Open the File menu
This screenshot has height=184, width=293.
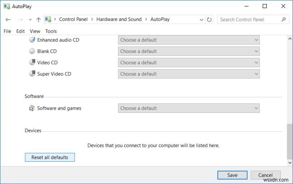point(7,31)
